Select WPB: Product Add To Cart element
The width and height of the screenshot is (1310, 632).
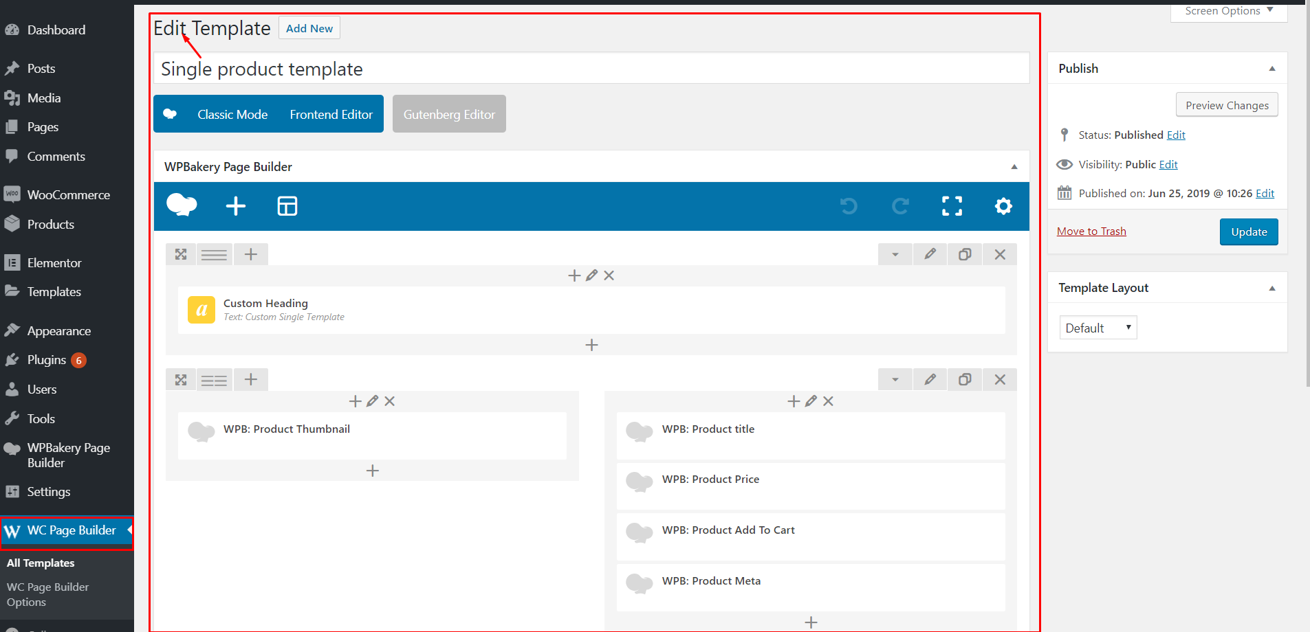[x=811, y=537]
